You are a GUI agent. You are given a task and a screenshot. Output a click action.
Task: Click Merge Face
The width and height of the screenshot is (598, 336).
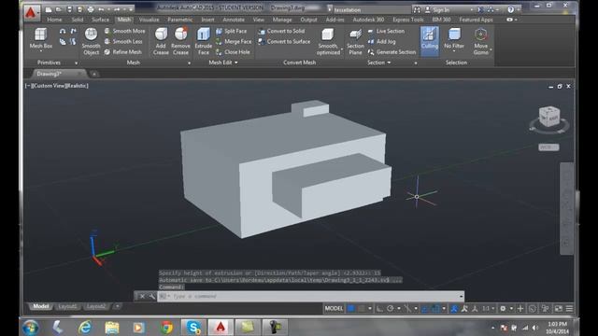pos(234,41)
